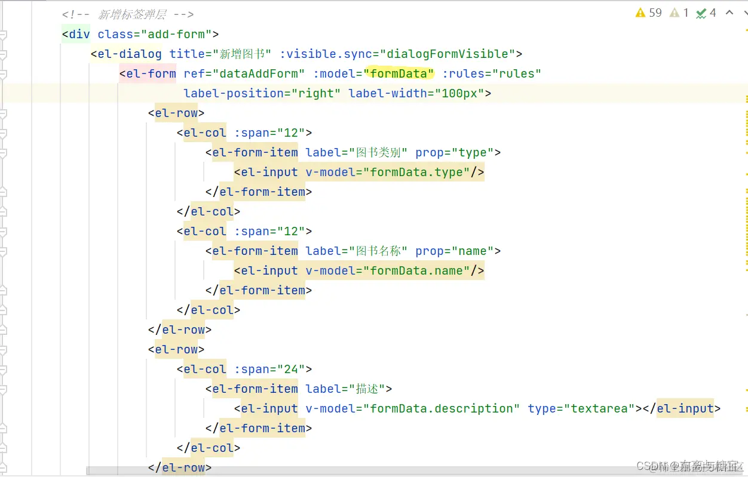This screenshot has width=748, height=477.
Task: Click the 新增标签弹层 comment line
Action: [128, 14]
